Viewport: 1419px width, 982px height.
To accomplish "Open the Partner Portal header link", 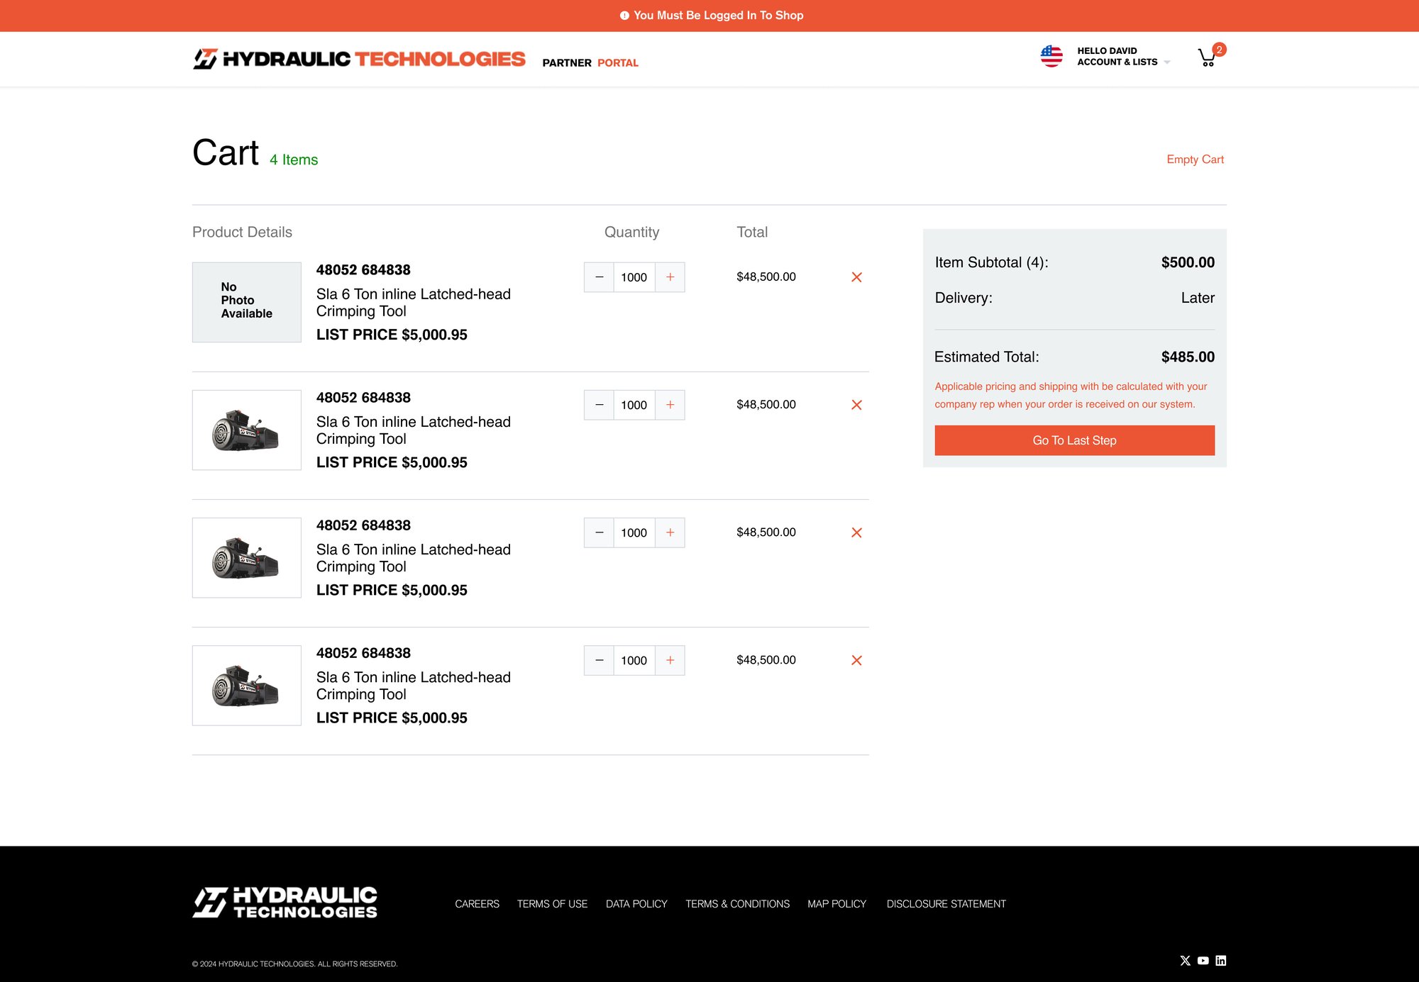I will (x=590, y=63).
